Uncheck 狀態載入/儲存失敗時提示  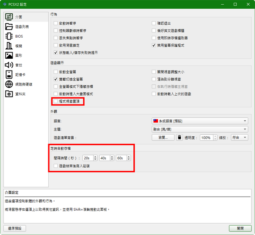tap(56, 52)
